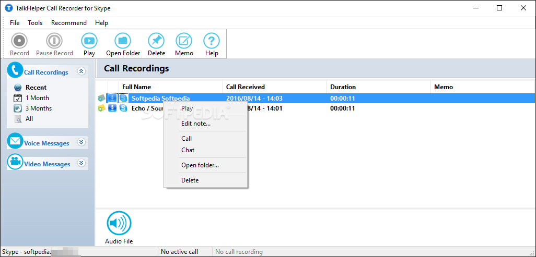The width and height of the screenshot is (536, 257).
Task: Open the Help menu in menu bar
Action: (101, 23)
